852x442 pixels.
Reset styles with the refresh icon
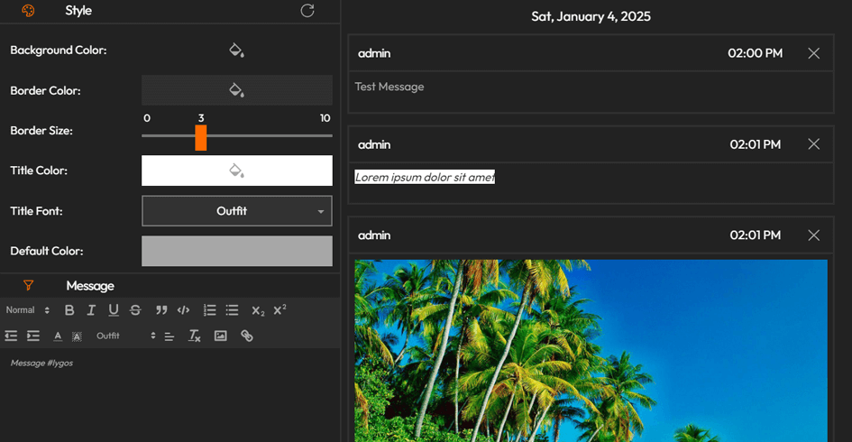pos(307,11)
